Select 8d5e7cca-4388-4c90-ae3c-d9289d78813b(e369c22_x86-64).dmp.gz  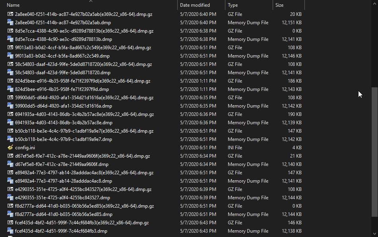84,31
